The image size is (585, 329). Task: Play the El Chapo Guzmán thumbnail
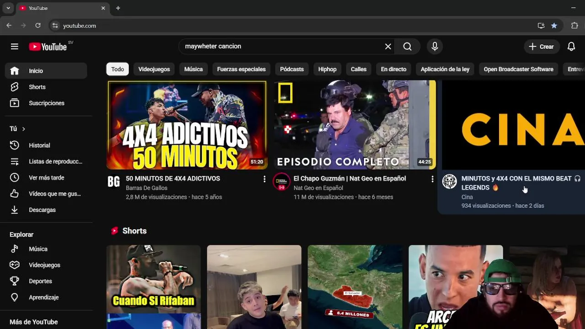coord(355,125)
